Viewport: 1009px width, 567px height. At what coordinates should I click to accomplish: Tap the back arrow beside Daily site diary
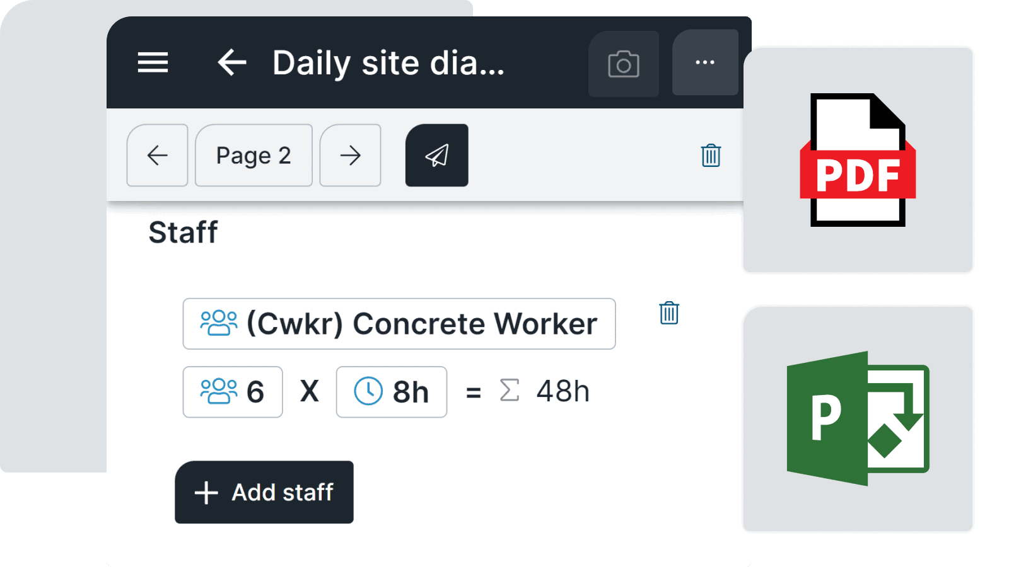pyautogui.click(x=233, y=62)
